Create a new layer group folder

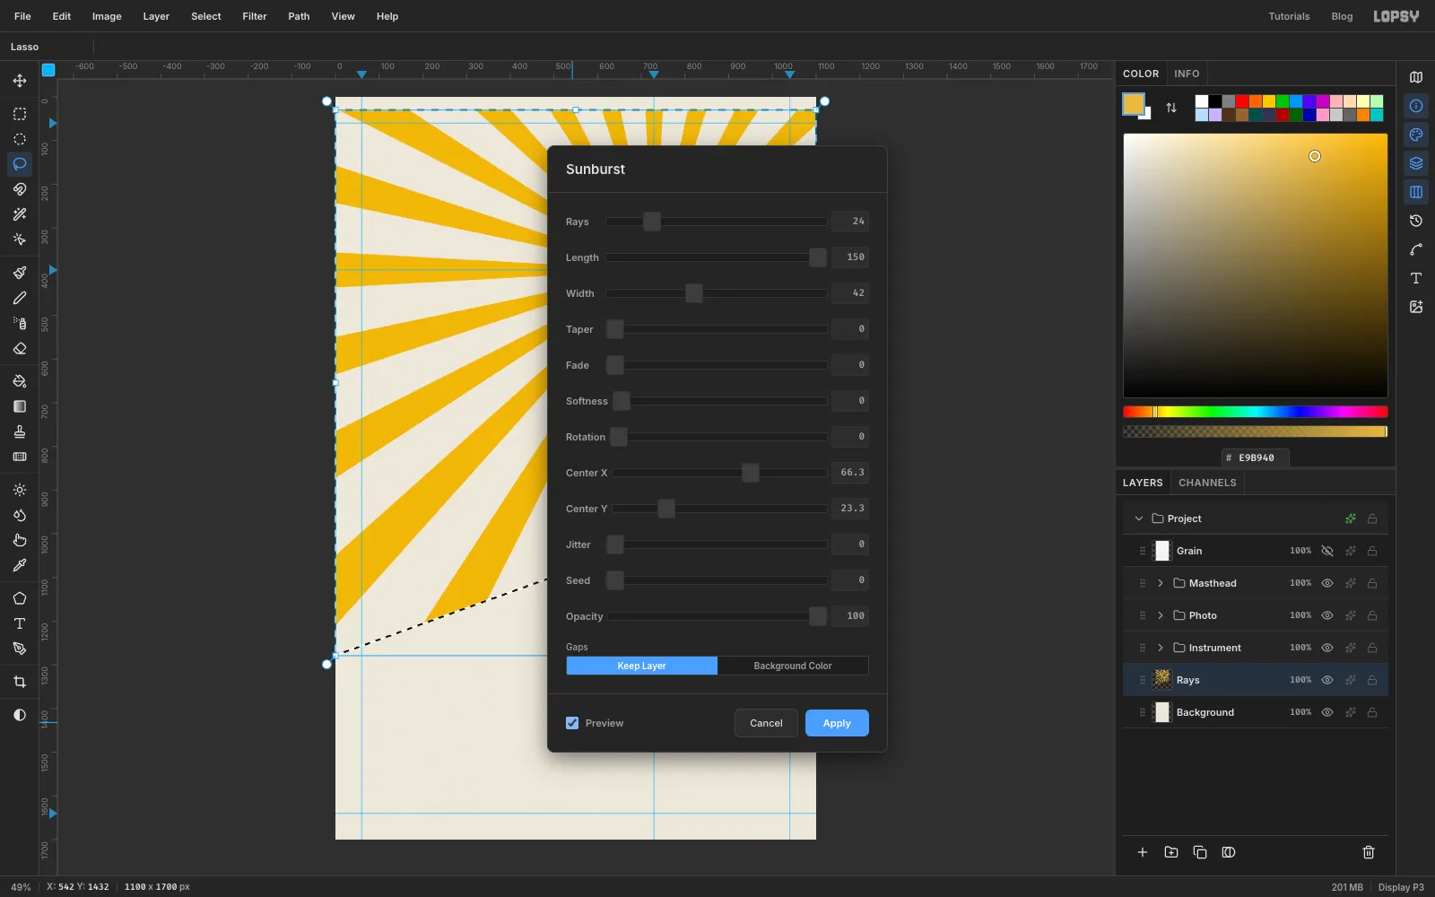[1171, 852]
